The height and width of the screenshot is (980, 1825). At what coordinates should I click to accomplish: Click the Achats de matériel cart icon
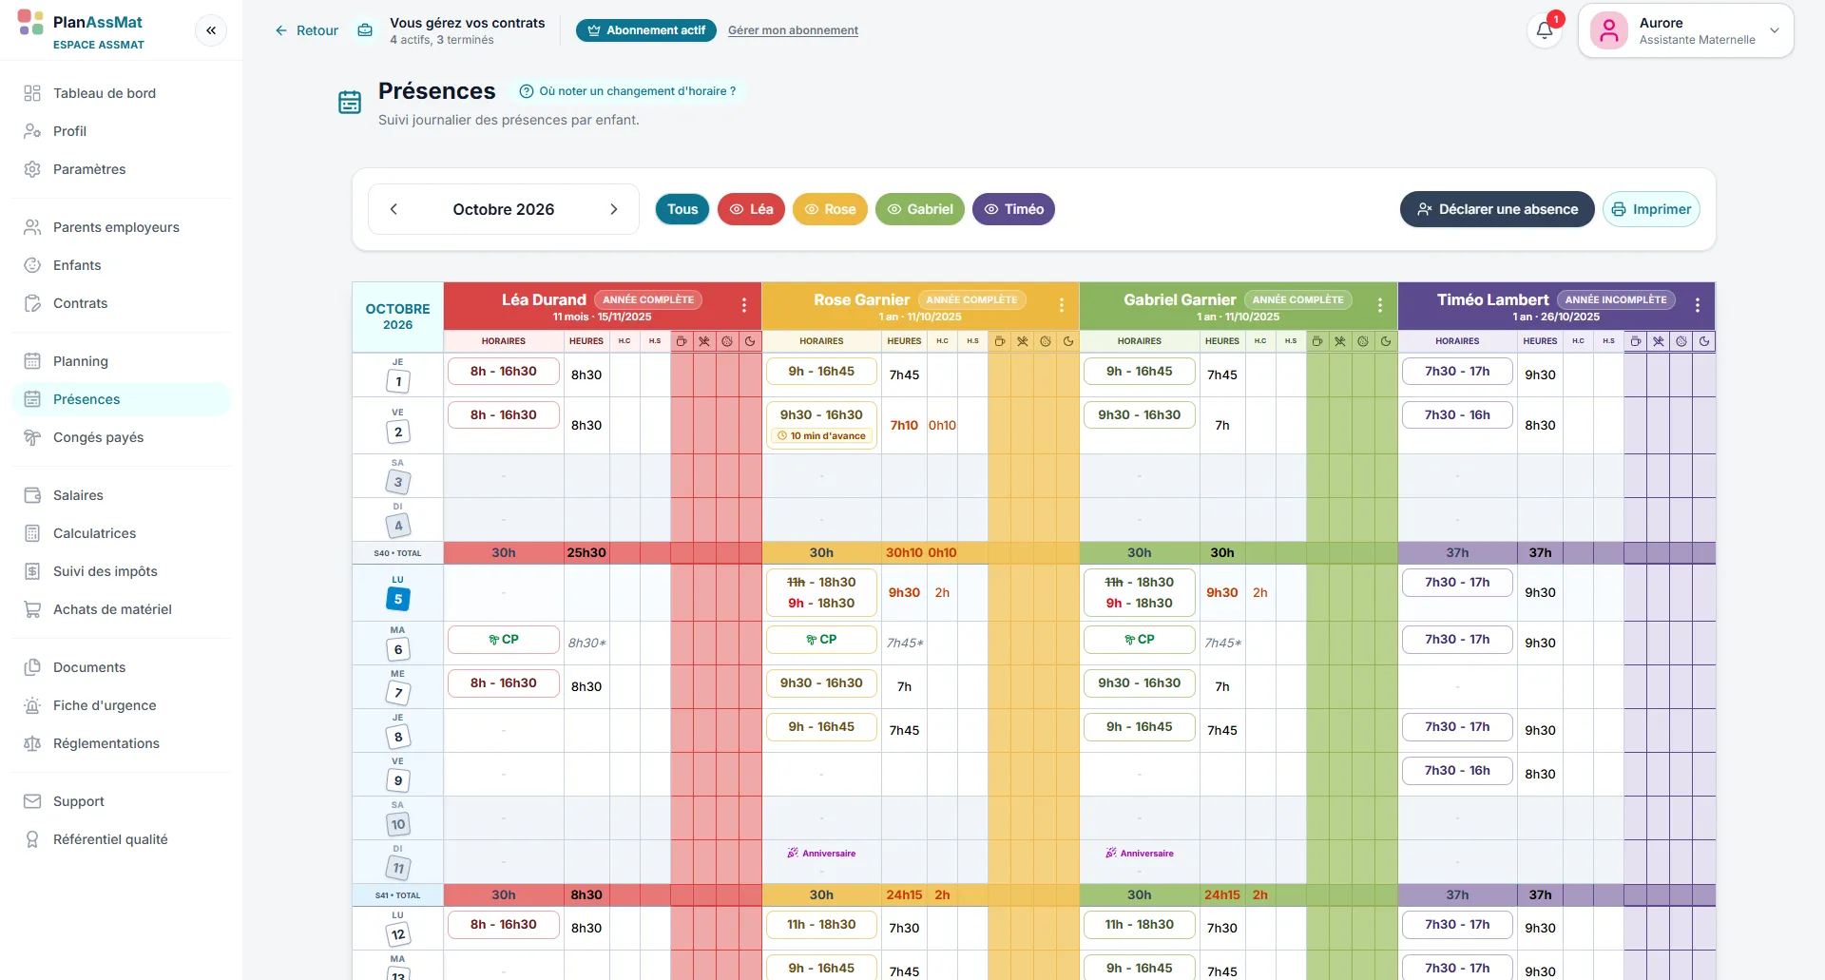(32, 609)
